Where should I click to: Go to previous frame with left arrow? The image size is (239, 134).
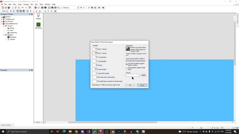coord(81,7)
